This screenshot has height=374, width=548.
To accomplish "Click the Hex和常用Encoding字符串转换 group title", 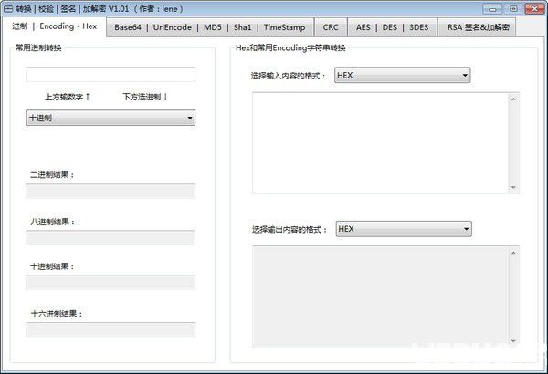I will pos(290,47).
